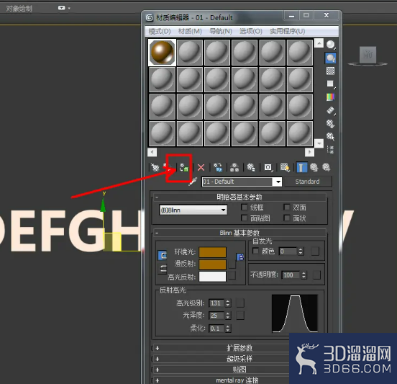Viewport: 397px width, 384px height.
Task: Toggle lock between ambient and diffuse colors
Action: (x=163, y=255)
